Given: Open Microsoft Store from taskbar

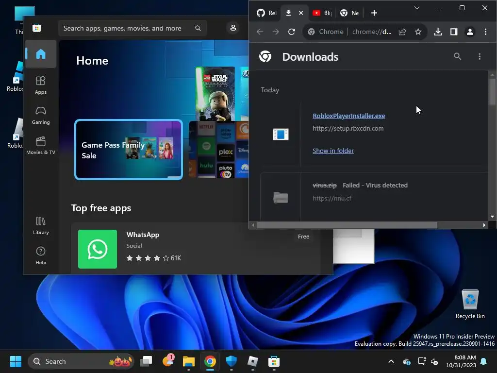Looking at the screenshot, I should click(274, 361).
